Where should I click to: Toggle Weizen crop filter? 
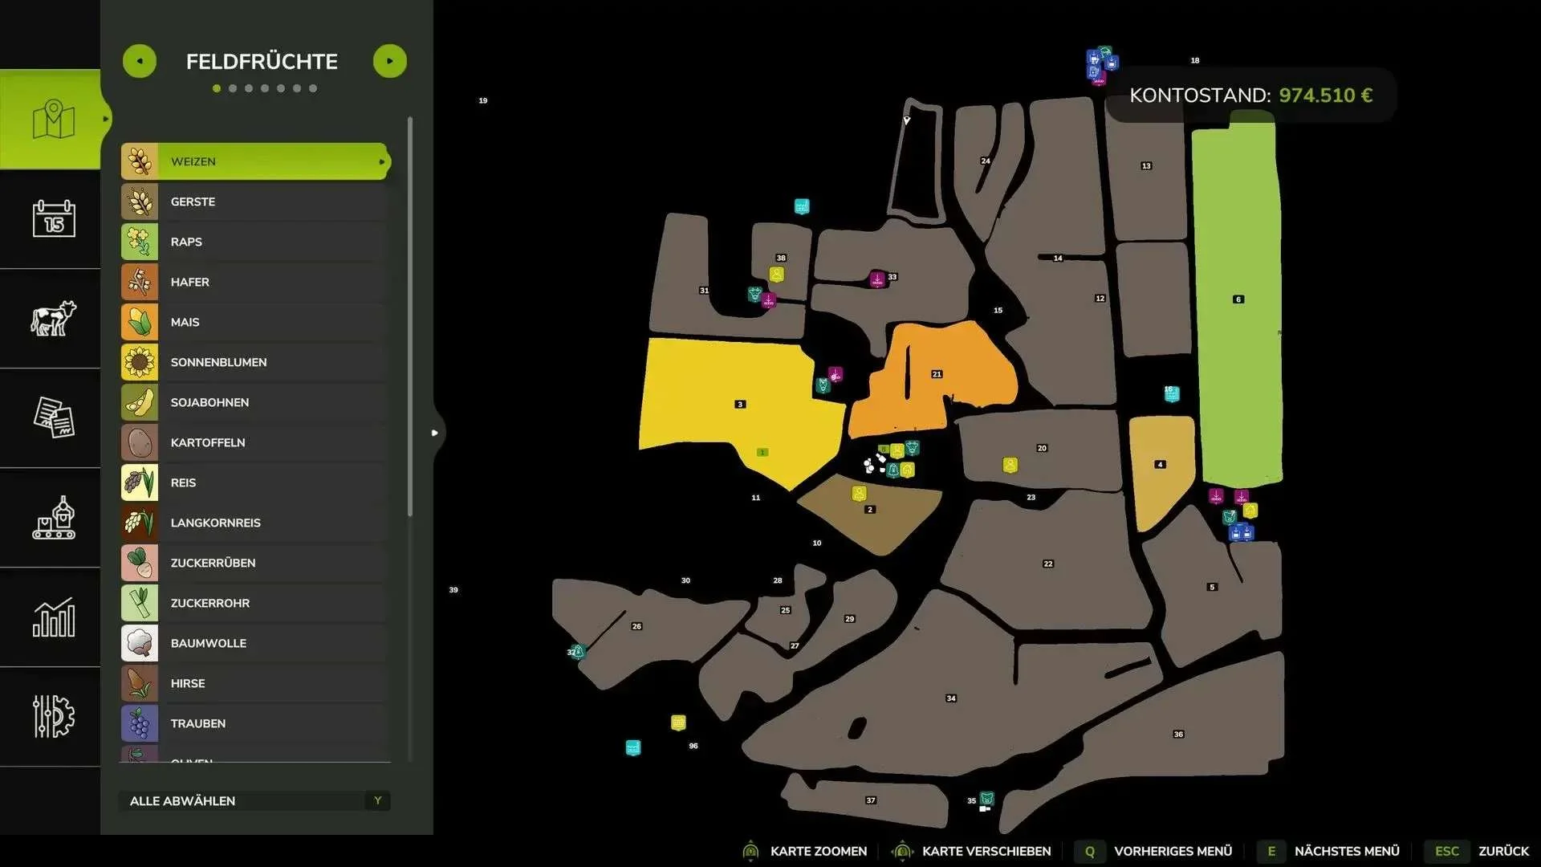255,161
